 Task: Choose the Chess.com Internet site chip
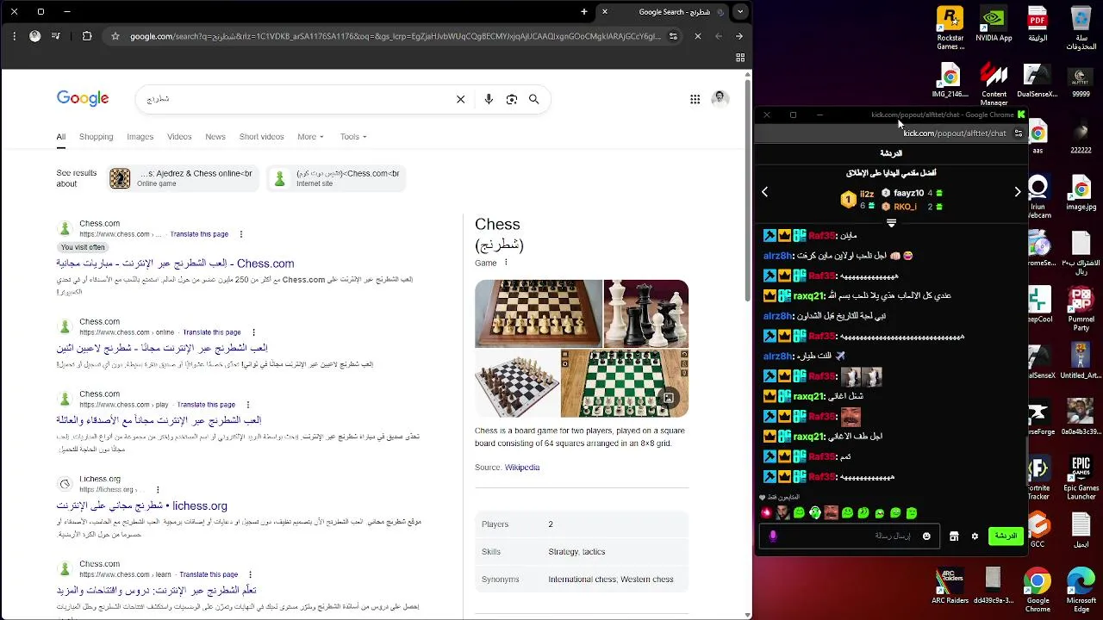pos(335,178)
